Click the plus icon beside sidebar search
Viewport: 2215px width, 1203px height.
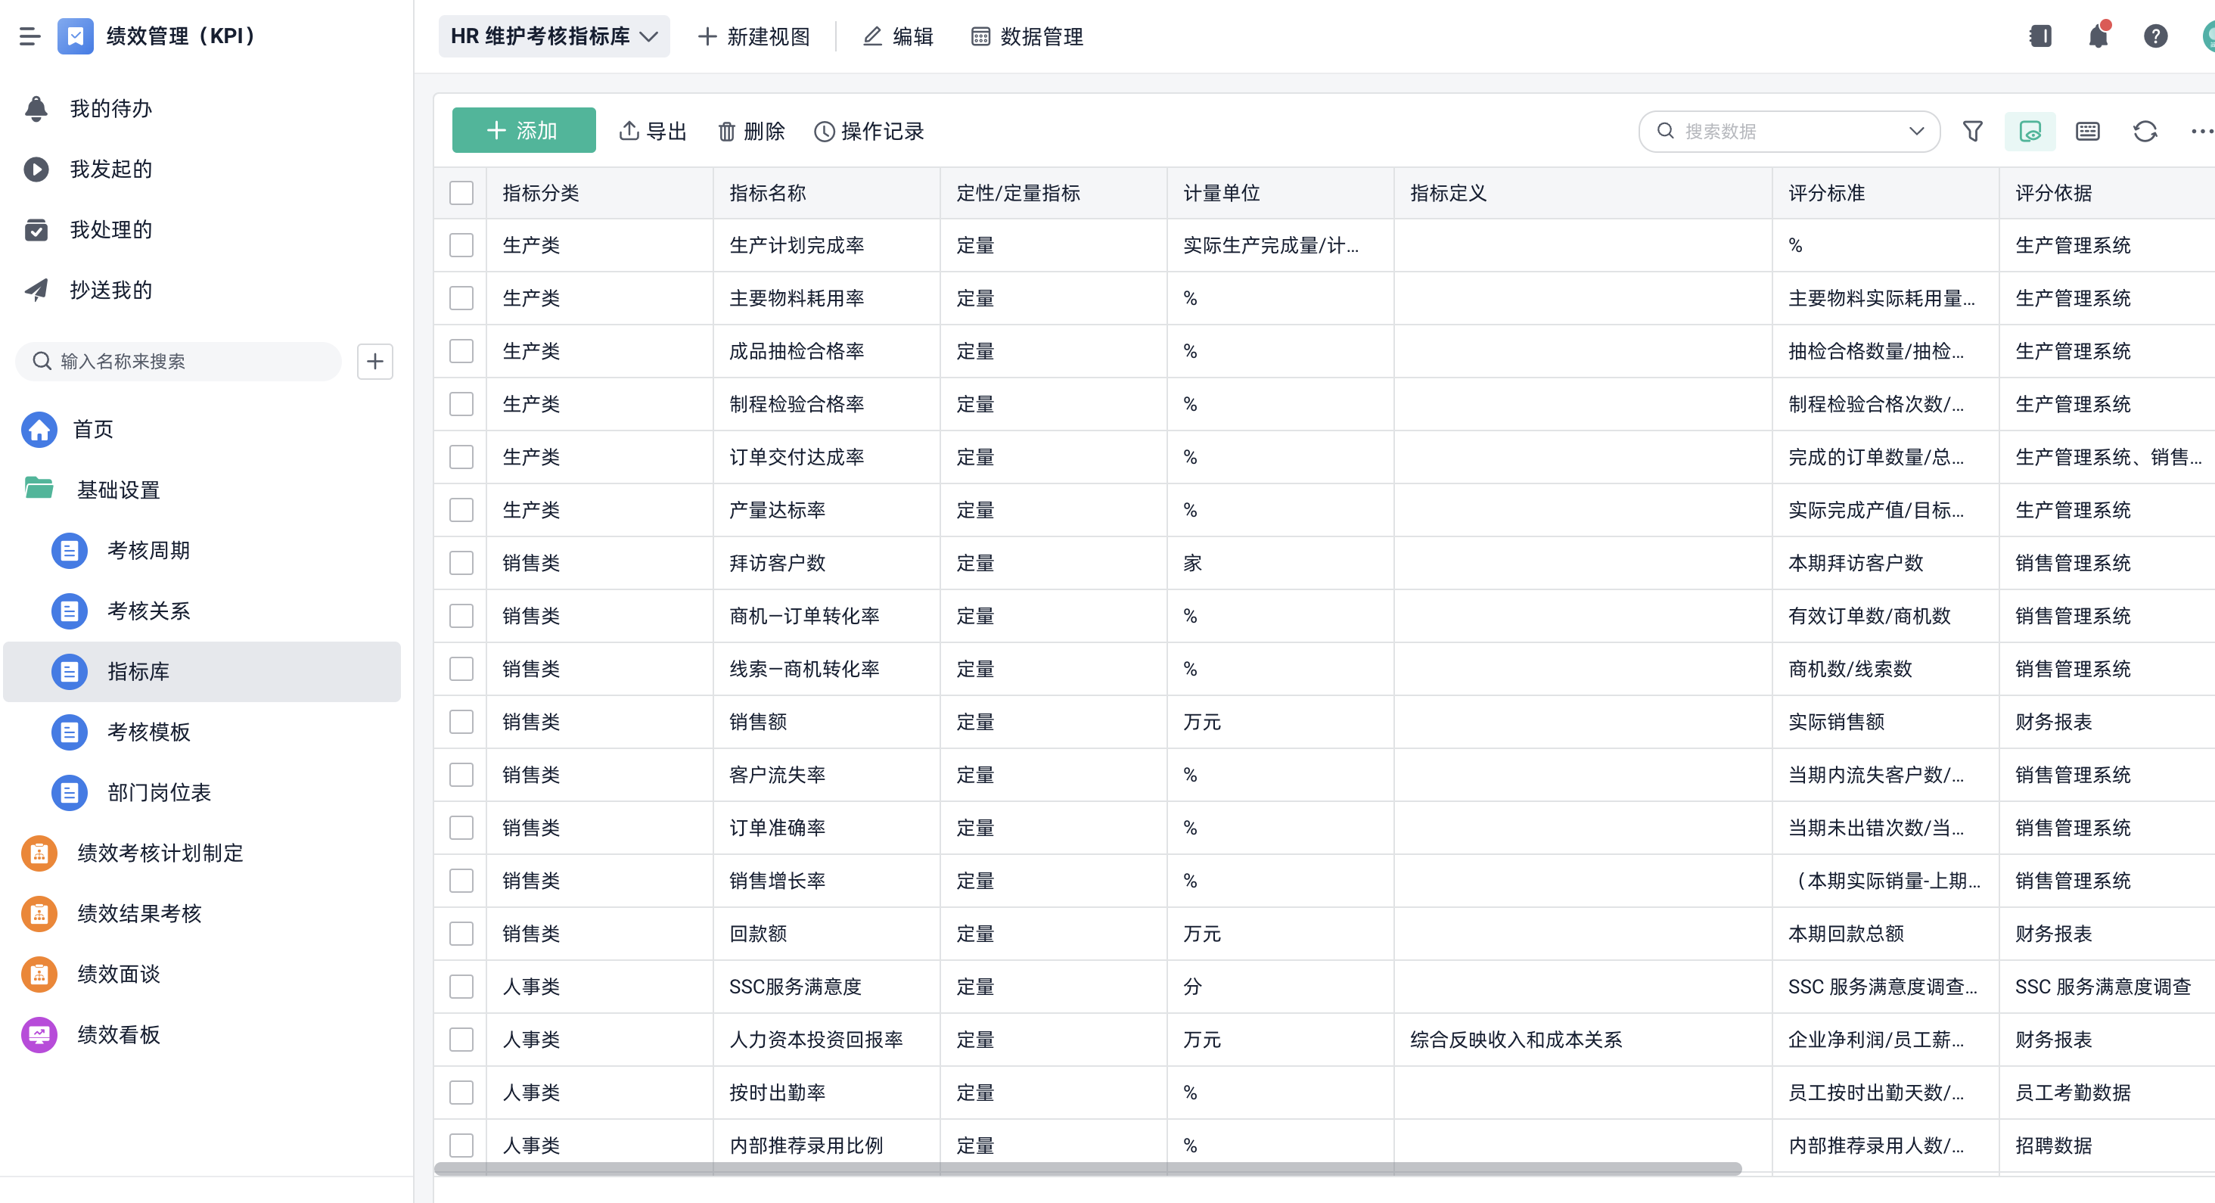pyautogui.click(x=375, y=361)
